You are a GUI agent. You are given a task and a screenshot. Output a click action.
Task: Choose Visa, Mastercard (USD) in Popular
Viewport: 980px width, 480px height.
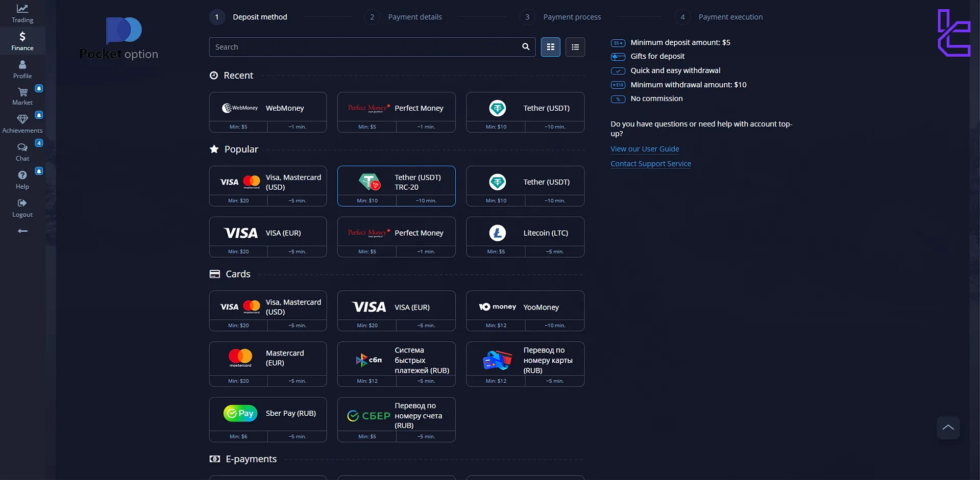[x=268, y=186]
